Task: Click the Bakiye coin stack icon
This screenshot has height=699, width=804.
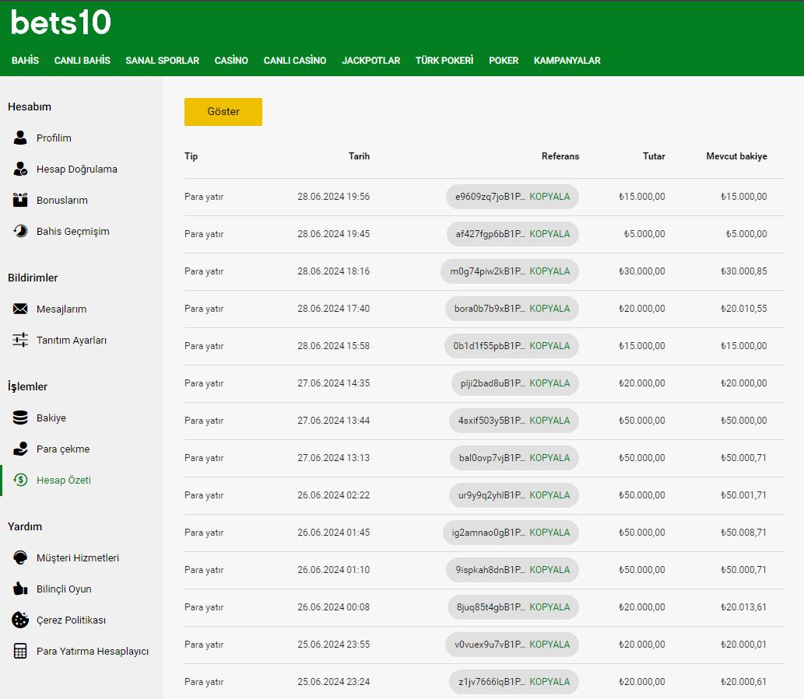Action: pos(20,418)
